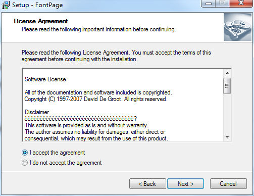Click the "Software License" title in text box

click(45, 79)
